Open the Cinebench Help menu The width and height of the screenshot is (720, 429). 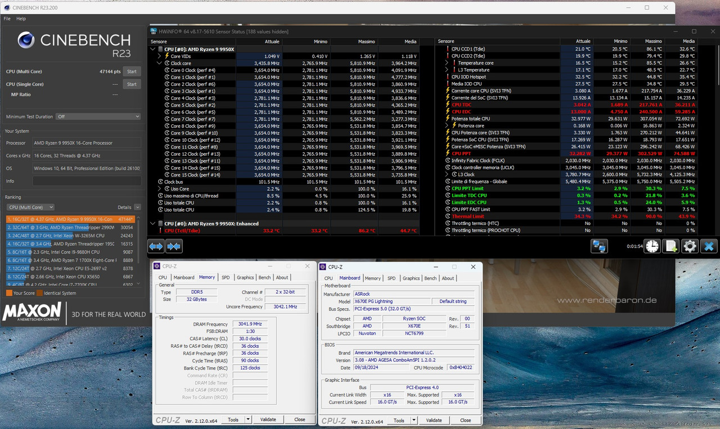(21, 19)
